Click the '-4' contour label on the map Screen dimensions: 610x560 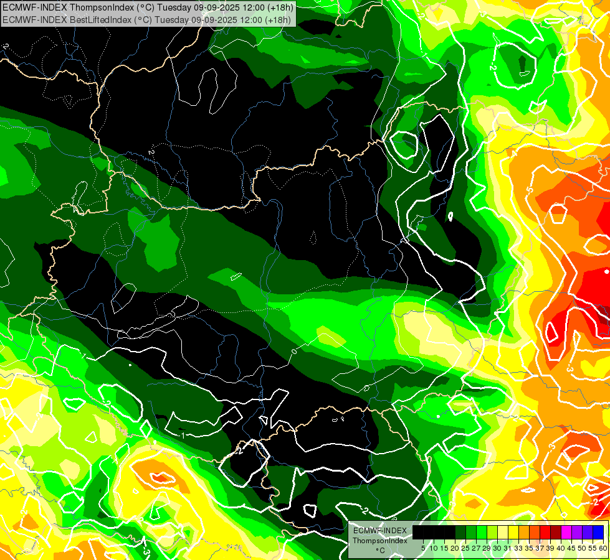(514, 154)
